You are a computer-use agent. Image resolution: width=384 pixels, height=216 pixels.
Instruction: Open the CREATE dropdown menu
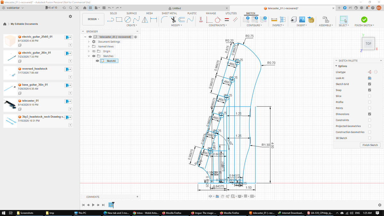[132, 25]
